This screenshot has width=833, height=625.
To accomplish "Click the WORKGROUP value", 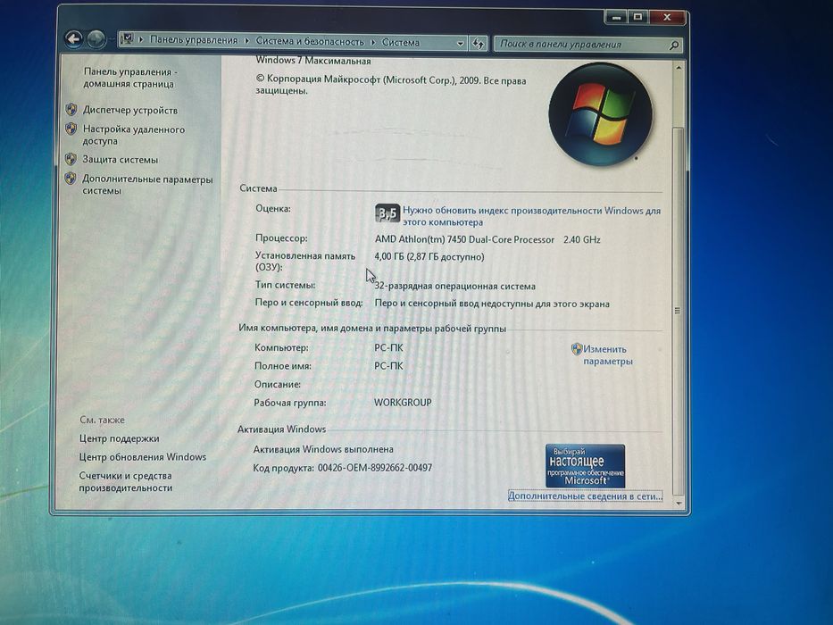I will pyautogui.click(x=403, y=403).
